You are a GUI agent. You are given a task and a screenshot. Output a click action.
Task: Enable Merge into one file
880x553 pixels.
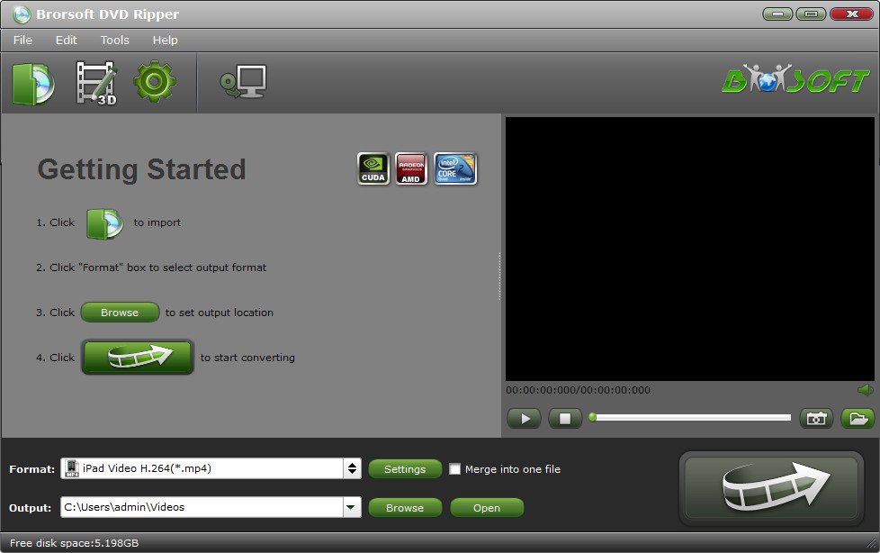tap(455, 468)
